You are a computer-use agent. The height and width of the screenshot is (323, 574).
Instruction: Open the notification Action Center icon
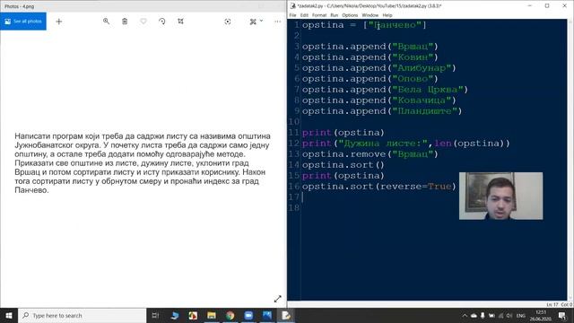pyautogui.click(x=562, y=315)
